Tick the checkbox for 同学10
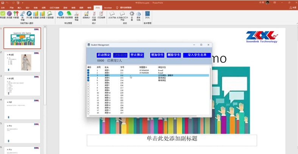The image size is (298, 154). click(x=89, y=93)
